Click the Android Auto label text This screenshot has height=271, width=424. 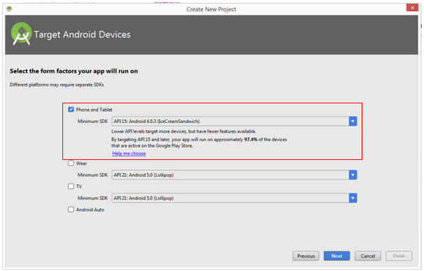pyautogui.click(x=90, y=210)
